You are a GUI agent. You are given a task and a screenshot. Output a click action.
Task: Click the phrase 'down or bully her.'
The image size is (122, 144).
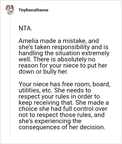point(43,72)
